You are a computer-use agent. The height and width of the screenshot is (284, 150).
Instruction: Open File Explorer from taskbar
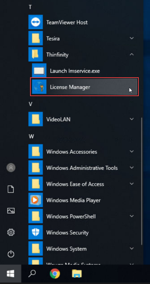click(77, 273)
